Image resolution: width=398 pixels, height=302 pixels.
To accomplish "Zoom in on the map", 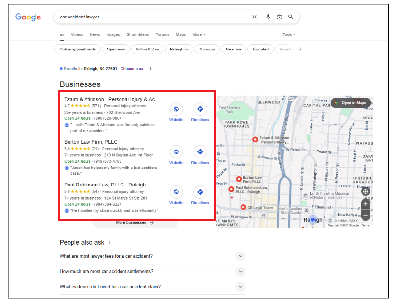I will [x=365, y=204].
